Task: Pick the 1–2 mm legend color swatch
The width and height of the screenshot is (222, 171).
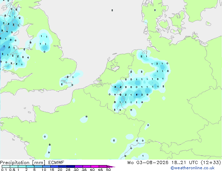Action: [x=22, y=166]
